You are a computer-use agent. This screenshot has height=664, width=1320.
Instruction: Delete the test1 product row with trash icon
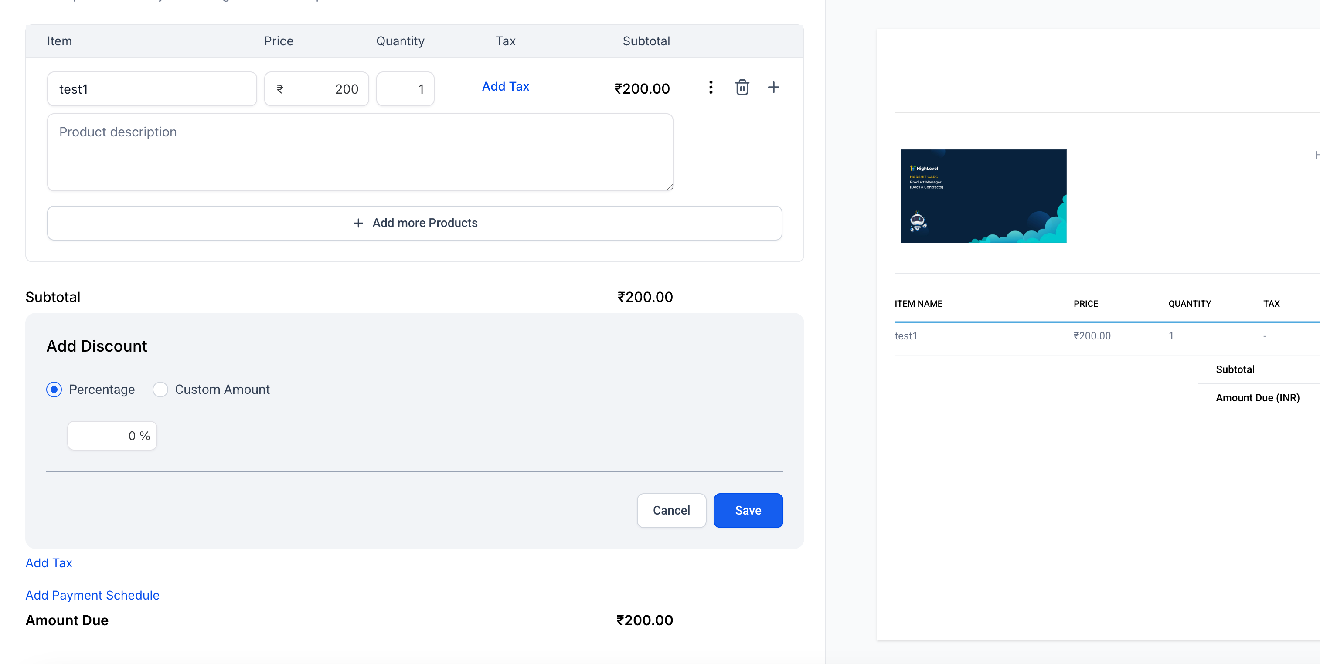pyautogui.click(x=742, y=88)
